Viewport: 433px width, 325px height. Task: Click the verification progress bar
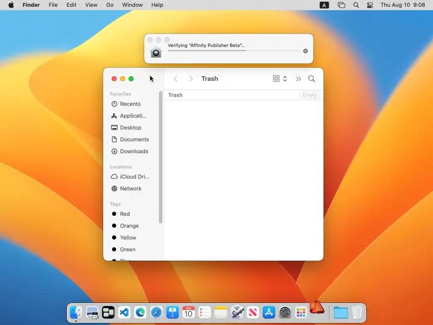233,51
